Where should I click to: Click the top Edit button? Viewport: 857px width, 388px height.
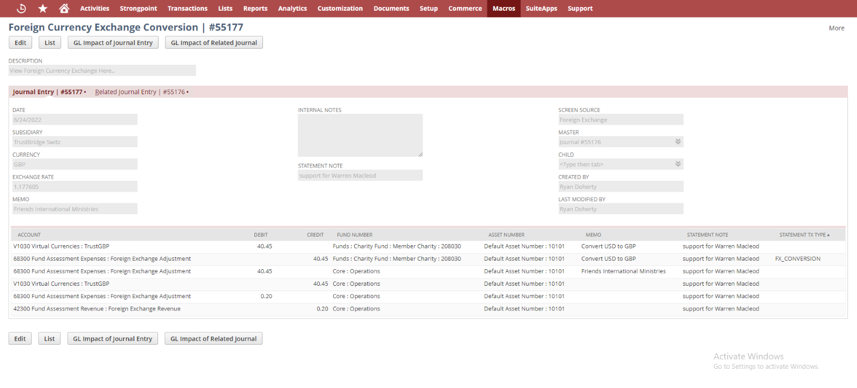click(x=20, y=43)
